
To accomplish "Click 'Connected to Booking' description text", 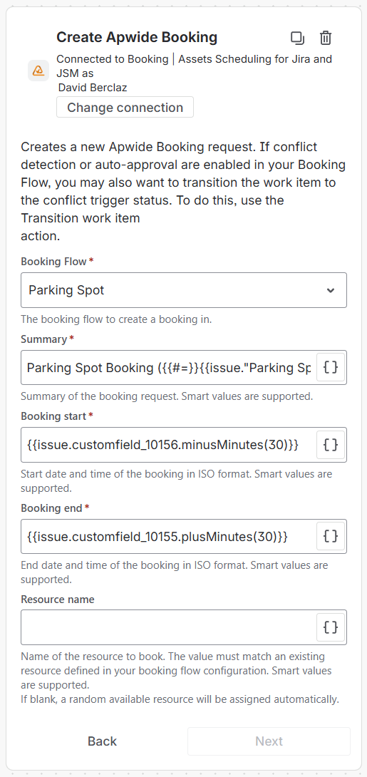I will point(194,66).
